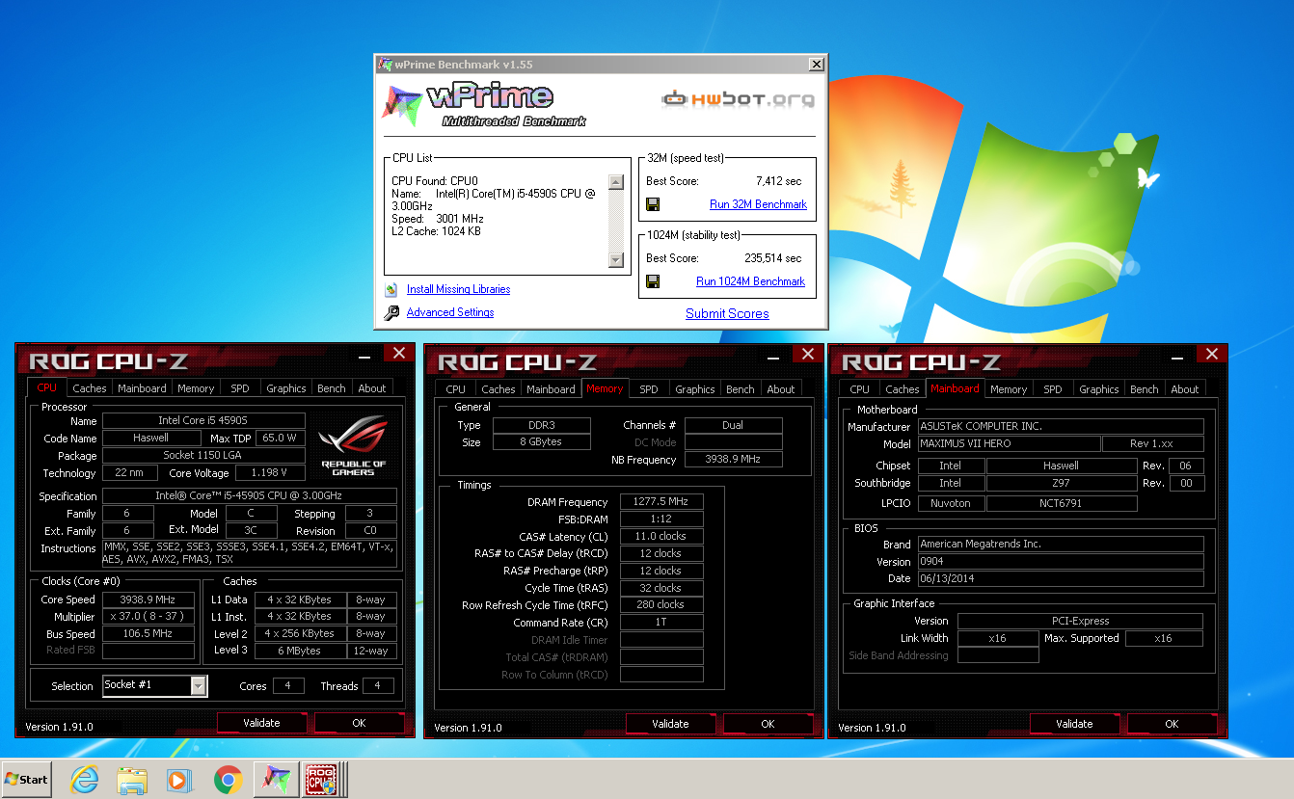Click Run 32M Benchmark link
This screenshot has width=1294, height=799.
point(758,204)
